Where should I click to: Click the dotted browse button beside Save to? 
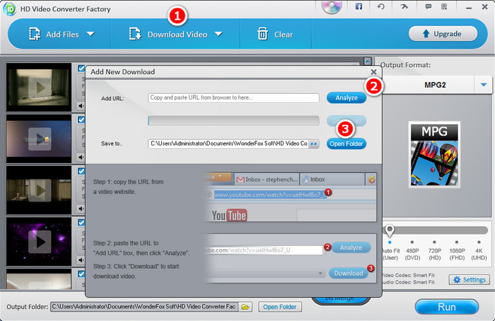pos(313,144)
